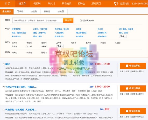This screenshot has height=120, width=148.
Task: Filter by 审计统计类 category
Action: (16, 37)
